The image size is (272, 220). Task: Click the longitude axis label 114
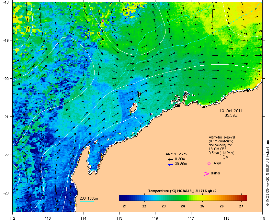pyautogui.click(x=84, y=218)
